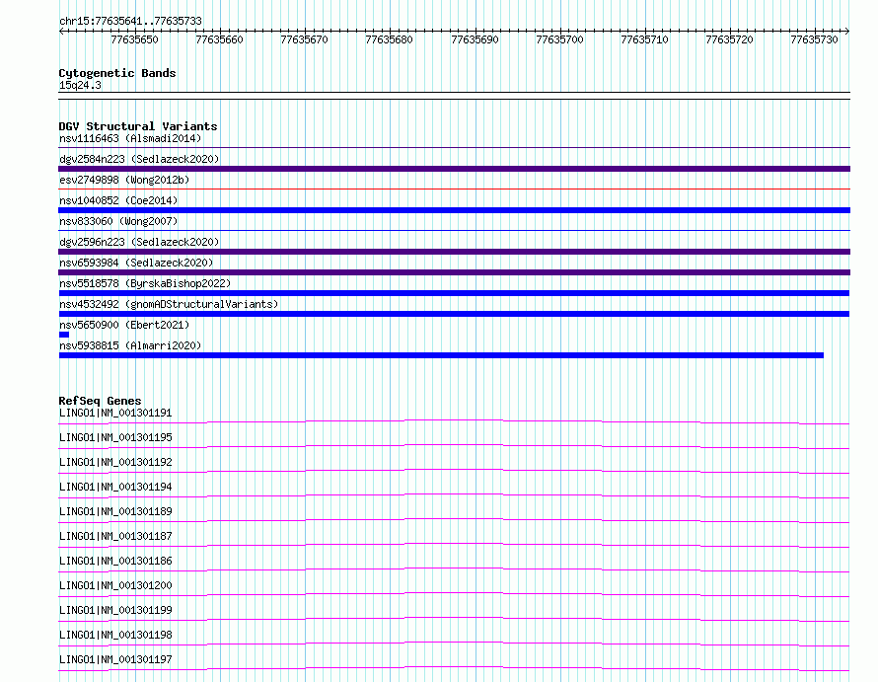
Task: Open variant nsv5650900 (Ebert2021)
Action: [124, 325]
